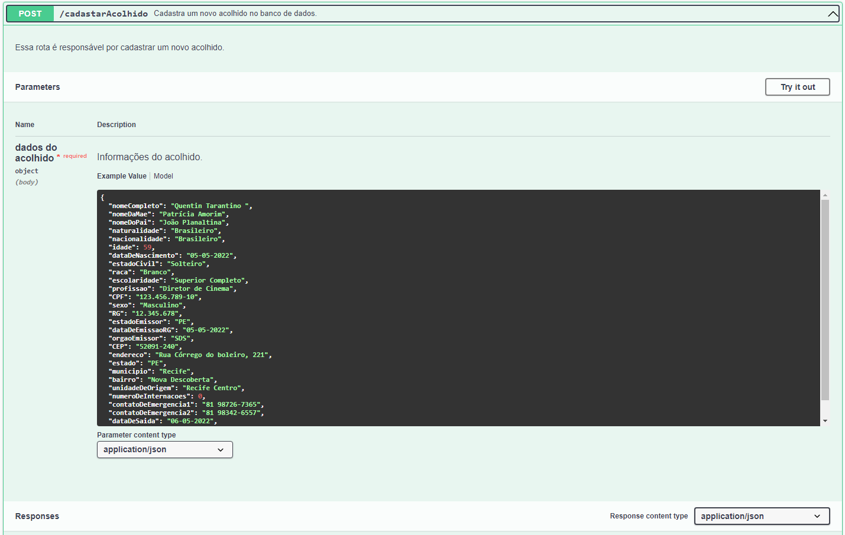The width and height of the screenshot is (845, 535).
Task: Click the example JSON scrollbar thumb
Action: pos(825,300)
